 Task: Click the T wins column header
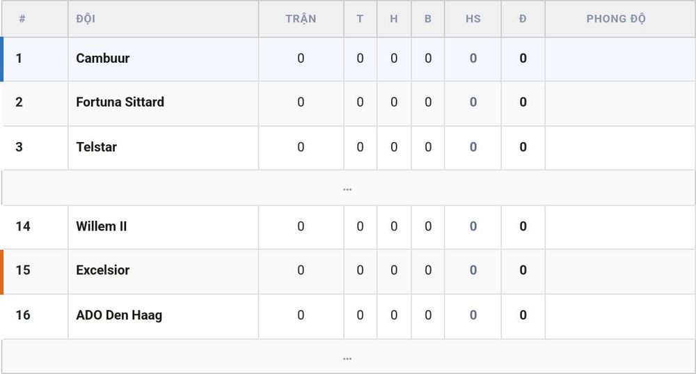click(x=360, y=19)
